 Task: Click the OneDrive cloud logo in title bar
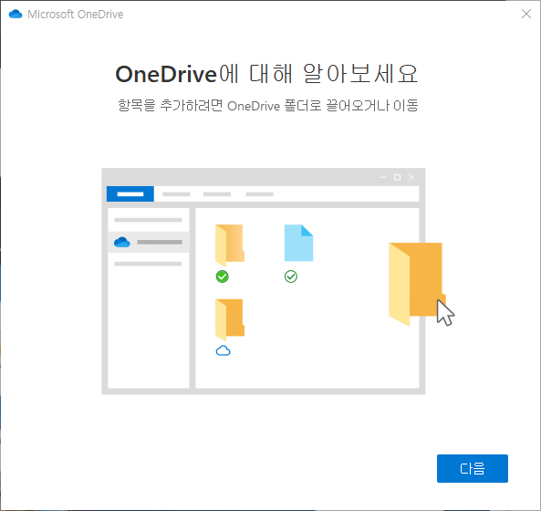16,15
